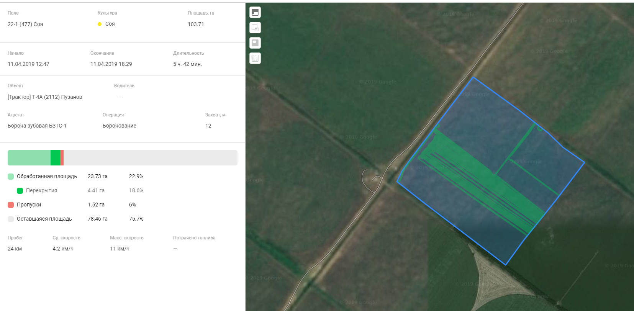Click the Обработанная площадь legend label
The height and width of the screenshot is (311, 634).
(47, 177)
